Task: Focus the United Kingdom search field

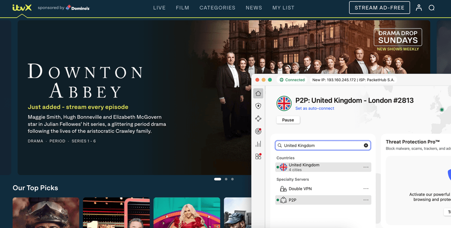Action: tap(323, 146)
